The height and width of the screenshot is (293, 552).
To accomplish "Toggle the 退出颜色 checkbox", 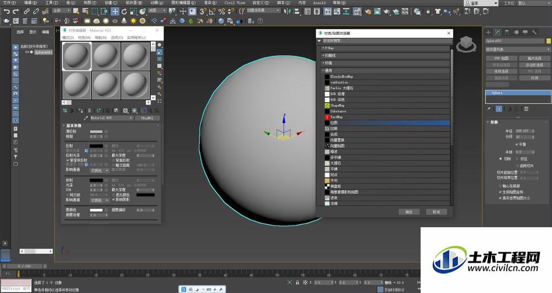I will 113,195.
